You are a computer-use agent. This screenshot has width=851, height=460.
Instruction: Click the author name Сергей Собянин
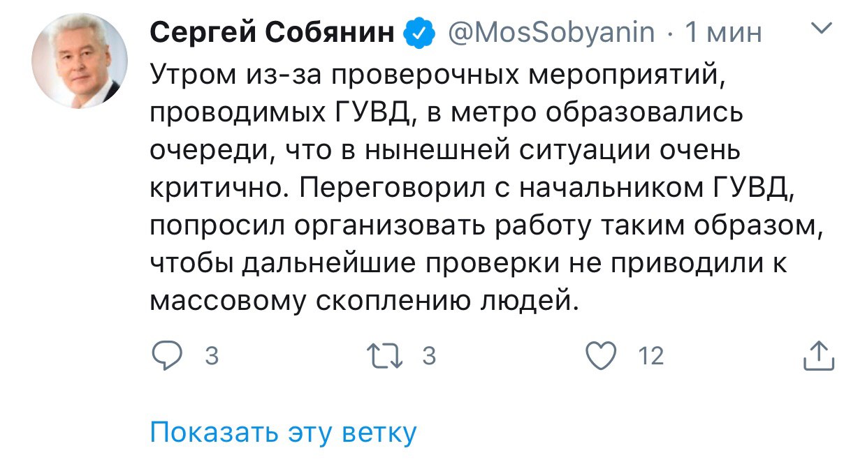[272, 32]
